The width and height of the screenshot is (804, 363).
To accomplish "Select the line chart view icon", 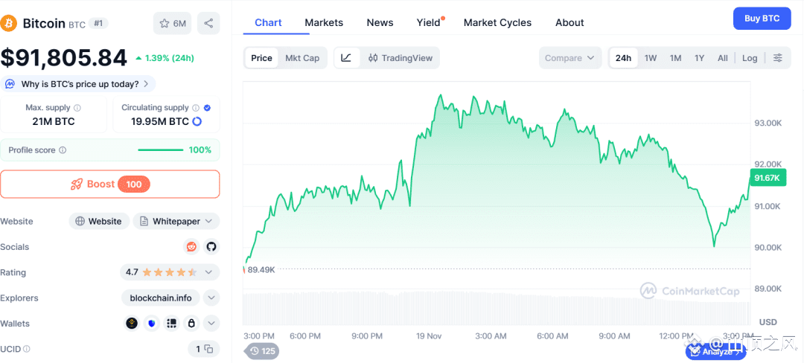I will point(346,58).
